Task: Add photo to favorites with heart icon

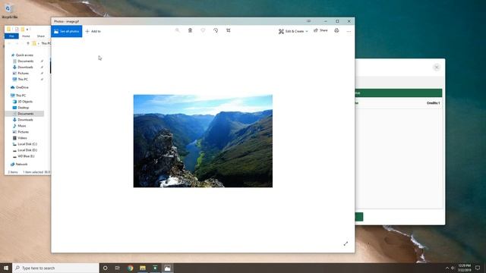Action: click(203, 30)
